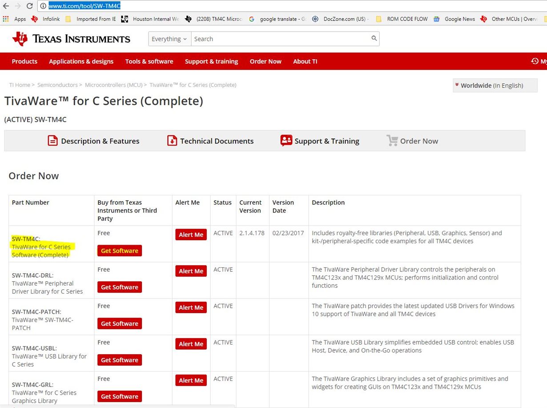The width and height of the screenshot is (547, 408).
Task: Click Get Software for SW-TM4C-PATCH
Action: tap(120, 324)
